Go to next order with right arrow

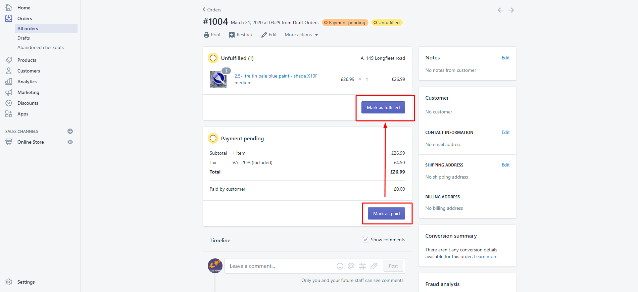[x=511, y=10]
